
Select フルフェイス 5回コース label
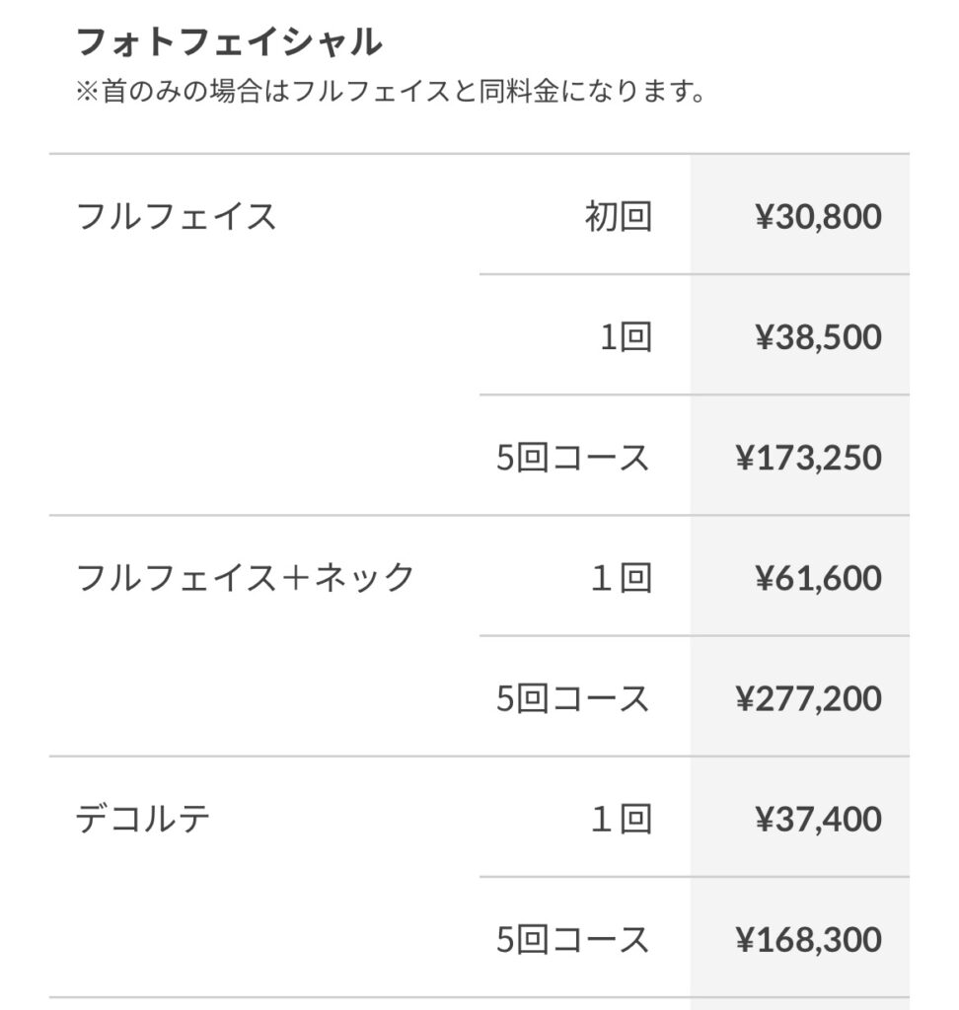(572, 458)
